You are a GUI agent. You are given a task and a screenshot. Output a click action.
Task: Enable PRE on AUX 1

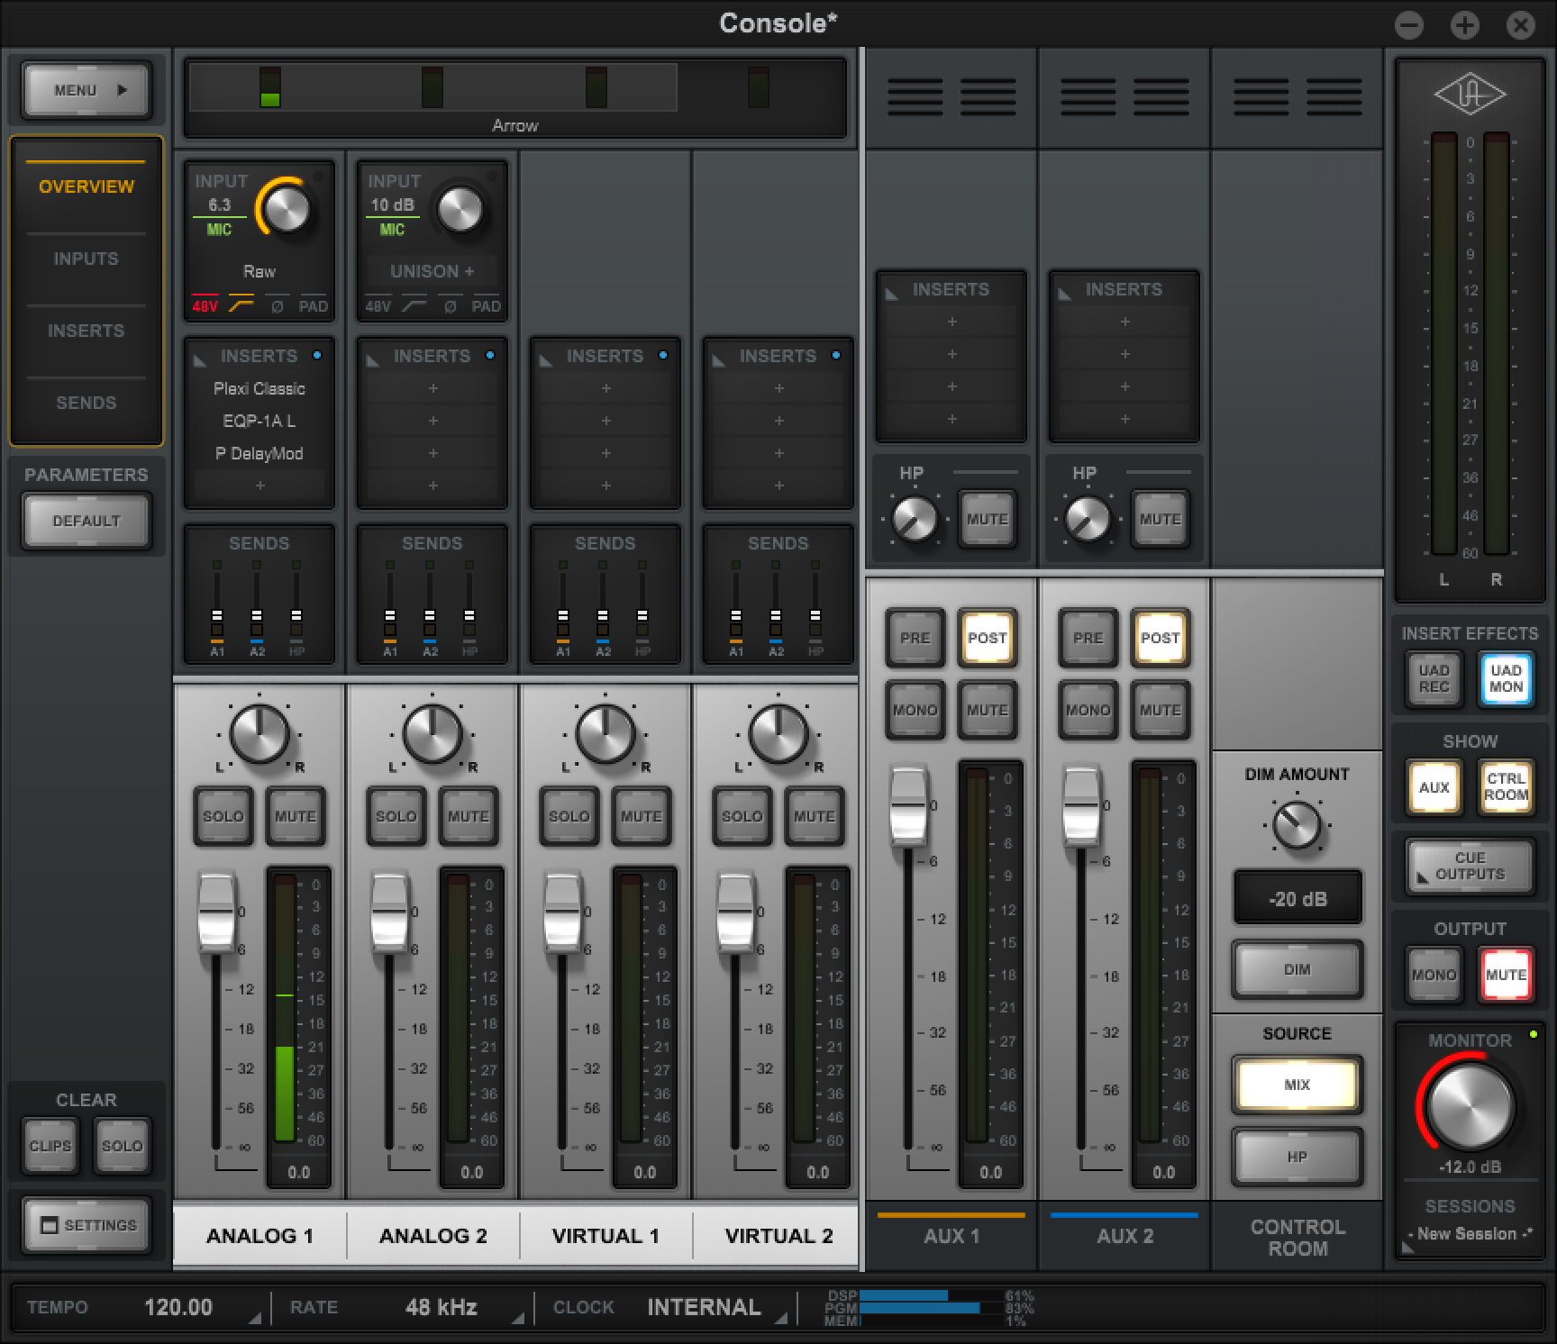(x=915, y=638)
